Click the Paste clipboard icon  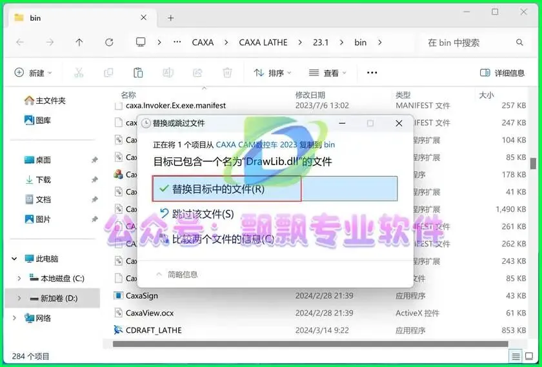pyautogui.click(x=138, y=73)
